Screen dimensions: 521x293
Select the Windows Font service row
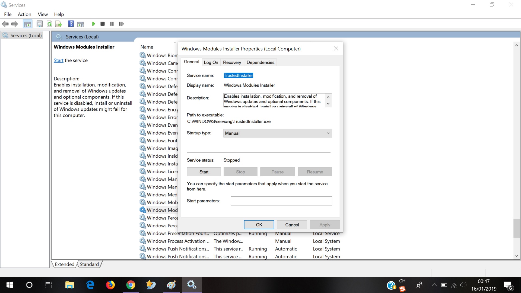[x=159, y=141]
